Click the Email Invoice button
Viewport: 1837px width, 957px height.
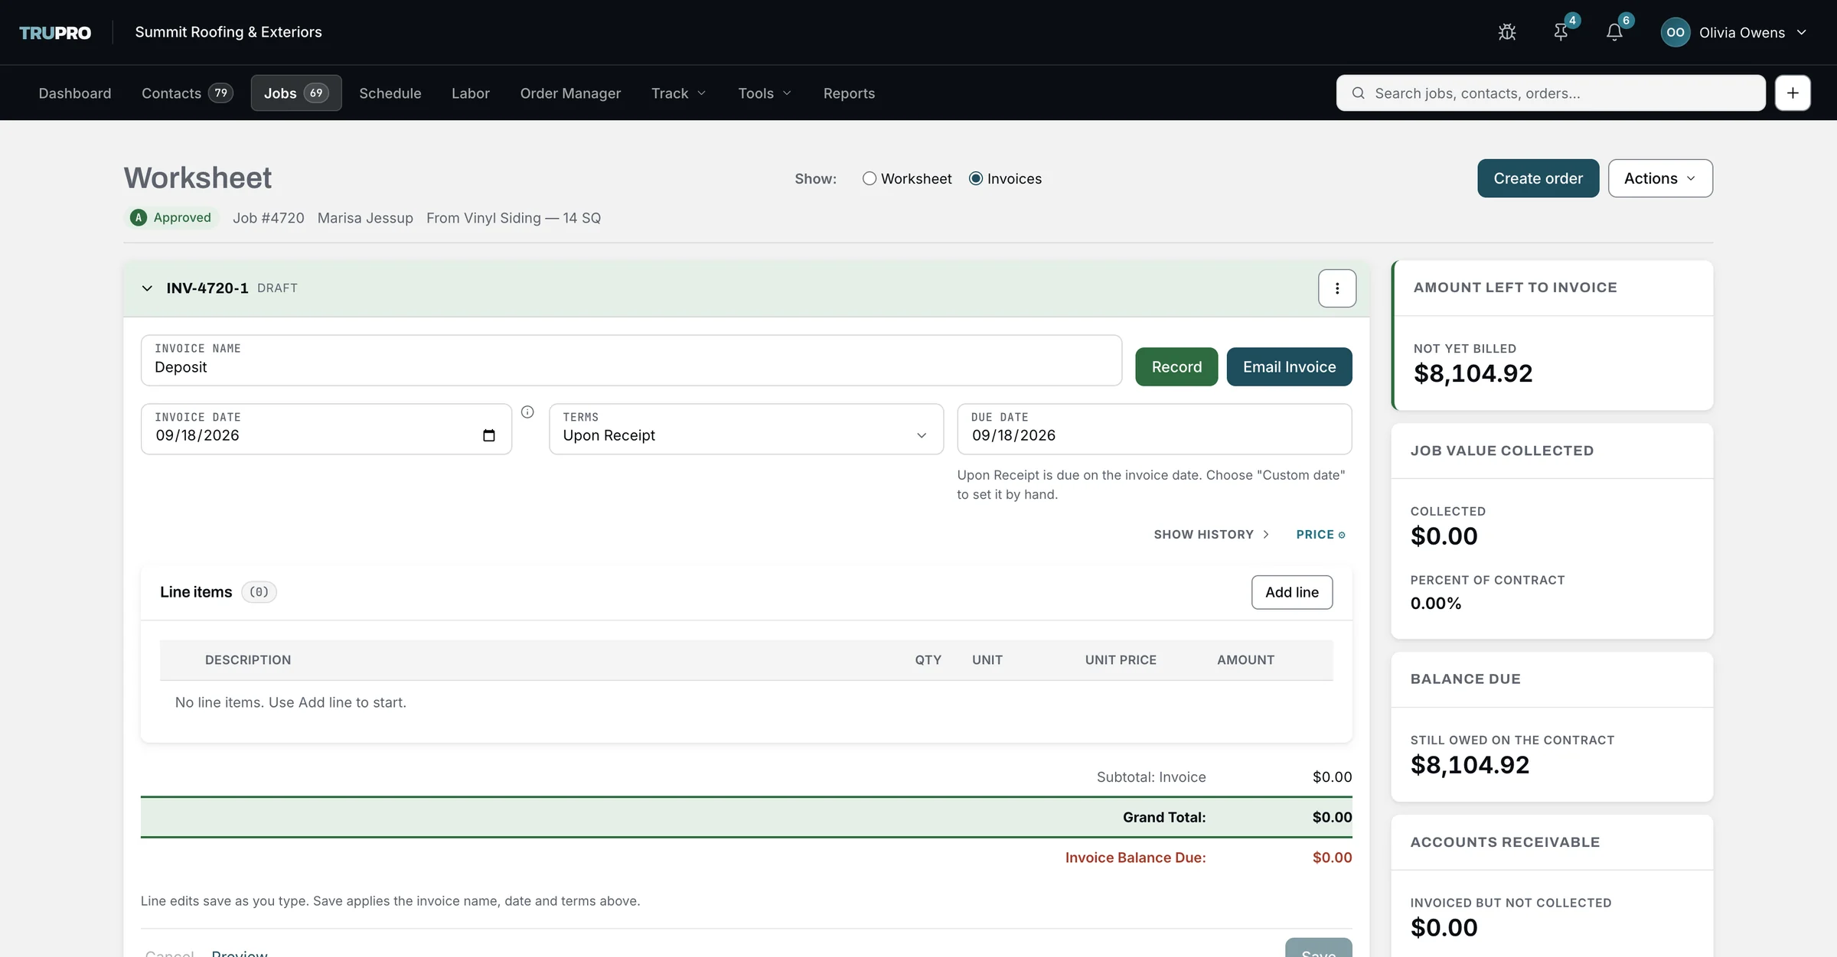(1289, 367)
